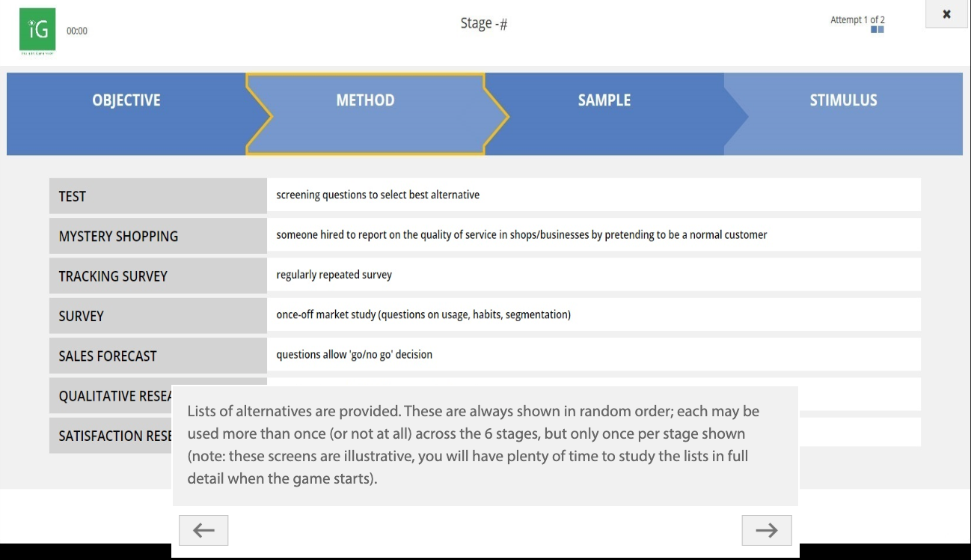Click the 'go/no go' decision description
Screen dimensions: 971x560
[354, 355]
